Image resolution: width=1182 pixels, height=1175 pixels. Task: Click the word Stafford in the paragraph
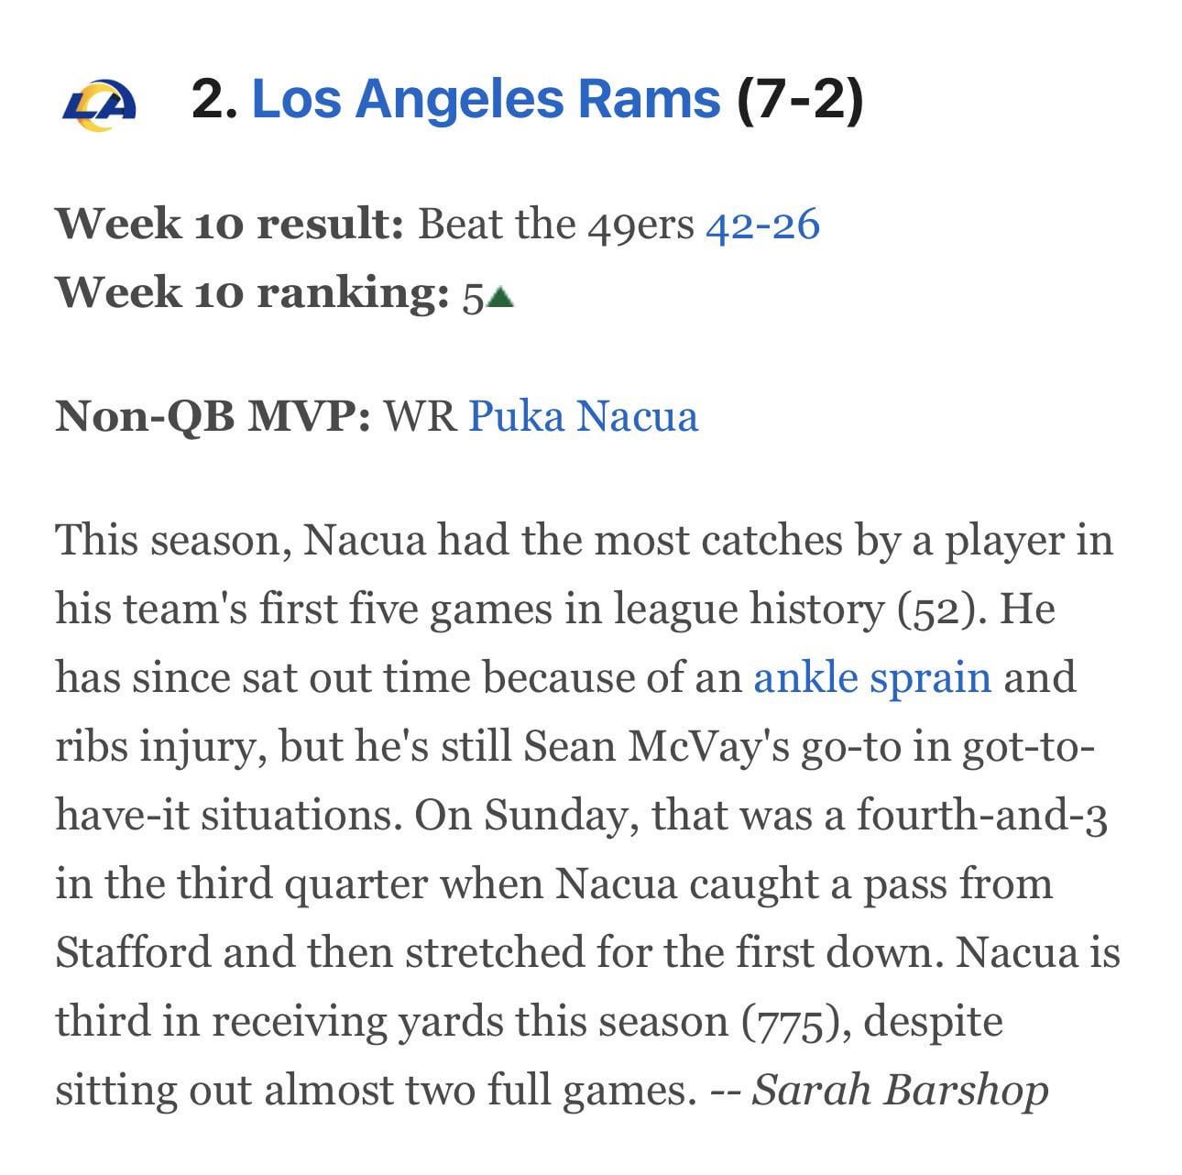point(133,953)
